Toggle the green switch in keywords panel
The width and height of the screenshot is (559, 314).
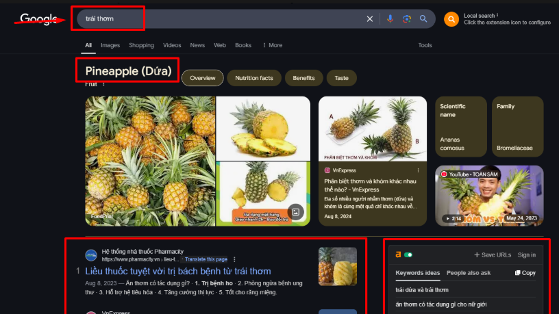tap(408, 255)
